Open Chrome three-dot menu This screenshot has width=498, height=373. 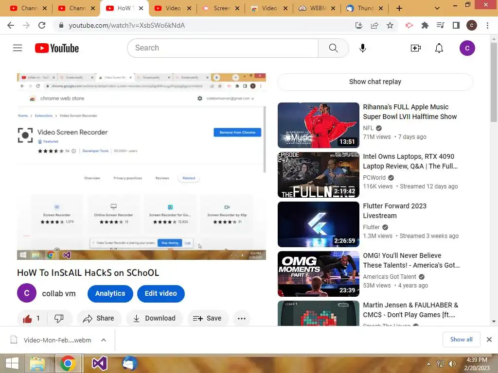487,25
